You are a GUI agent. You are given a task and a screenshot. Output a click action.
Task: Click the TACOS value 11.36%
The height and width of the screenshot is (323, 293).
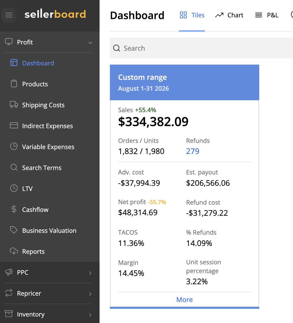pos(131,243)
